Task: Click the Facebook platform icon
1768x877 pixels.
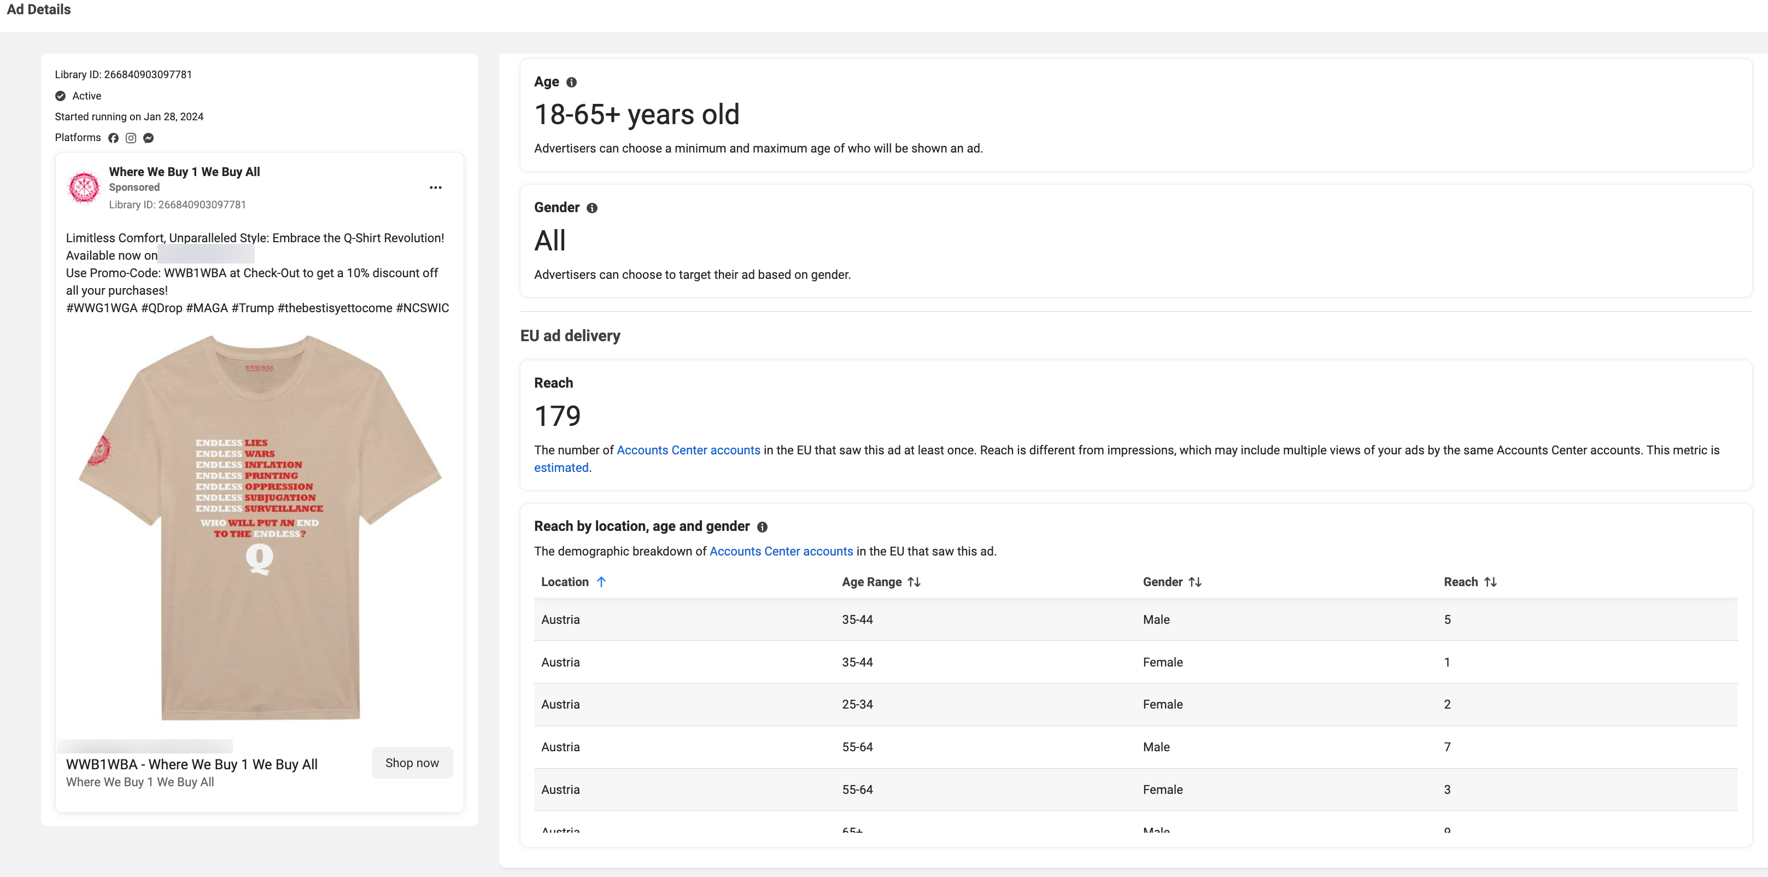Action: pos(113,138)
